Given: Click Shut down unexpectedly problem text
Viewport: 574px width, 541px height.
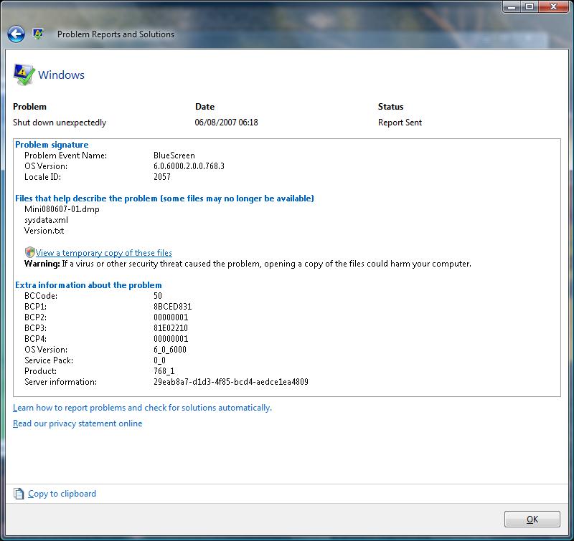Looking at the screenshot, I should tap(60, 123).
